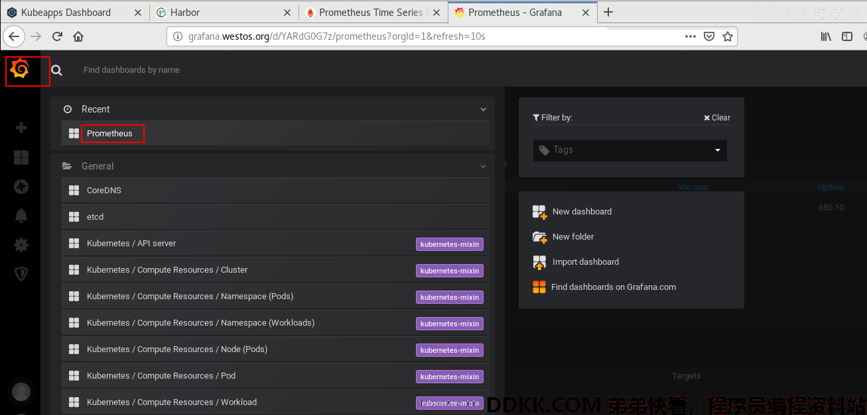Collapse the General folder chevron
This screenshot has height=415, width=867.
tap(484, 166)
